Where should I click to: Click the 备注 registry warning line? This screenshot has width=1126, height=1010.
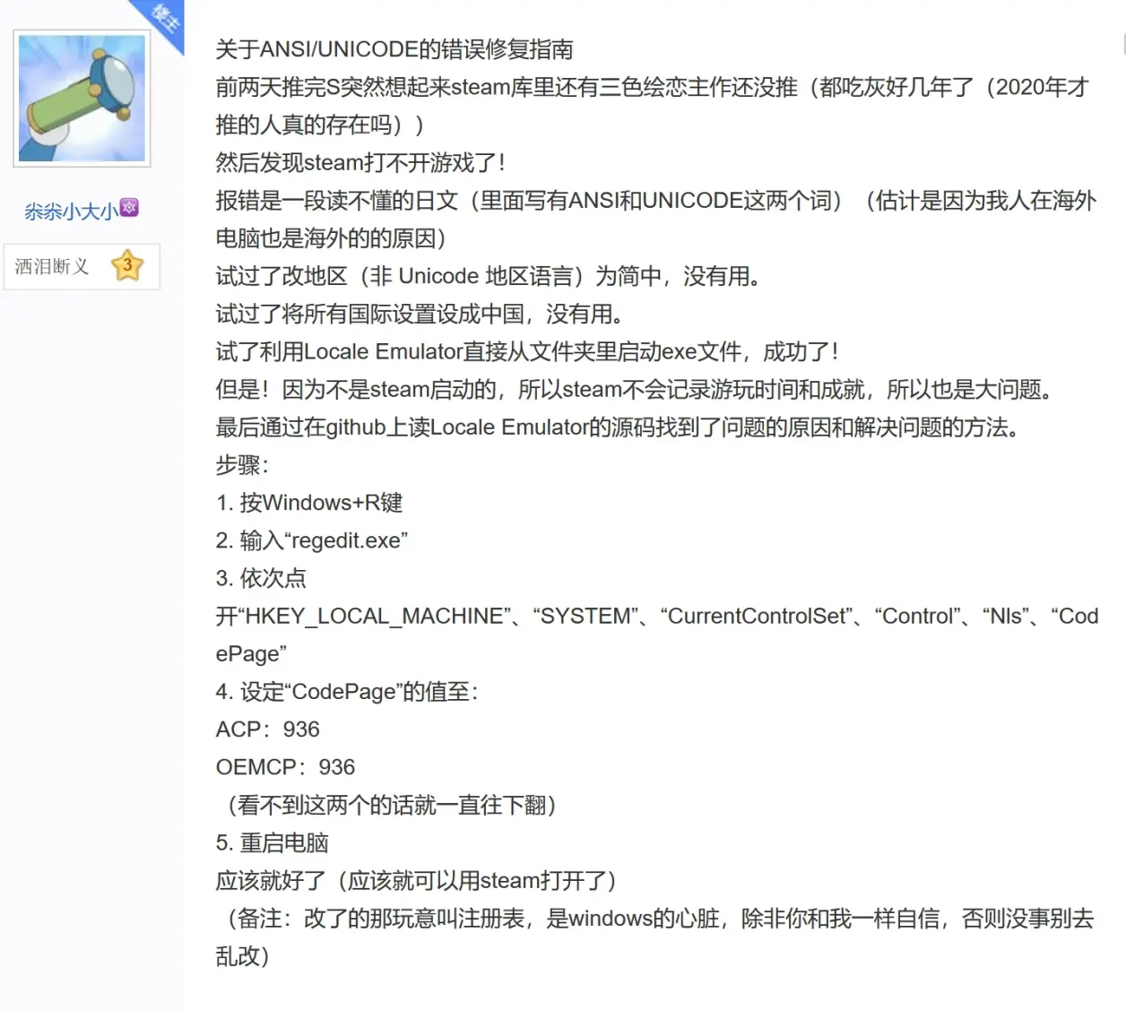pos(654,937)
